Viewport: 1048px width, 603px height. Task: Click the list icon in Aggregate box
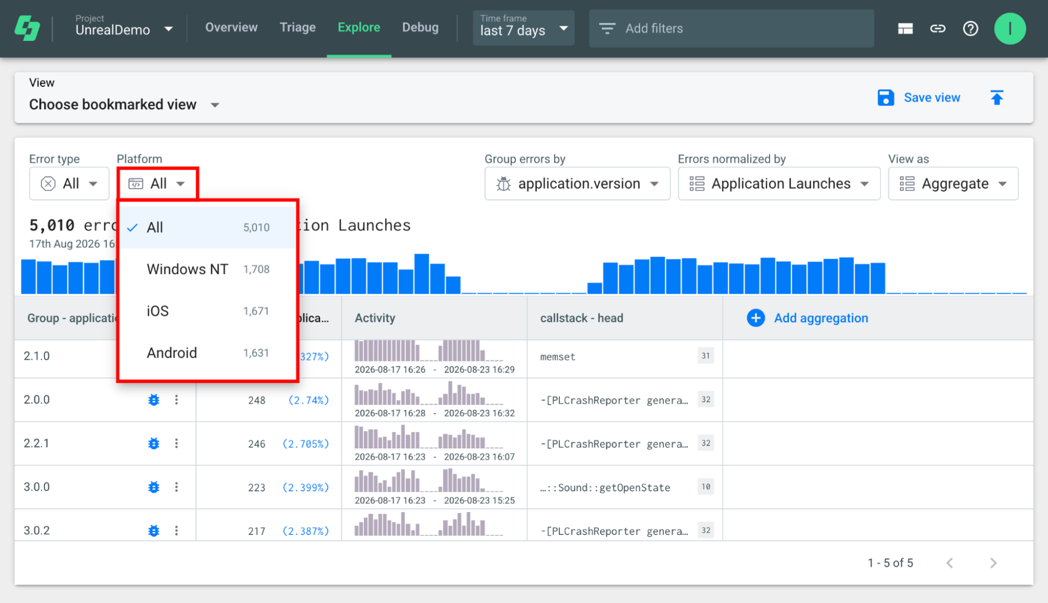[x=907, y=184]
